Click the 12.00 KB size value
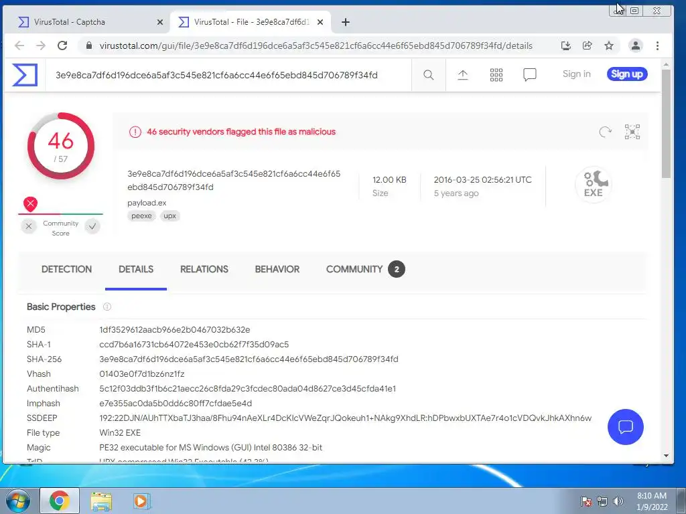Image resolution: width=686 pixels, height=514 pixels. click(x=389, y=179)
